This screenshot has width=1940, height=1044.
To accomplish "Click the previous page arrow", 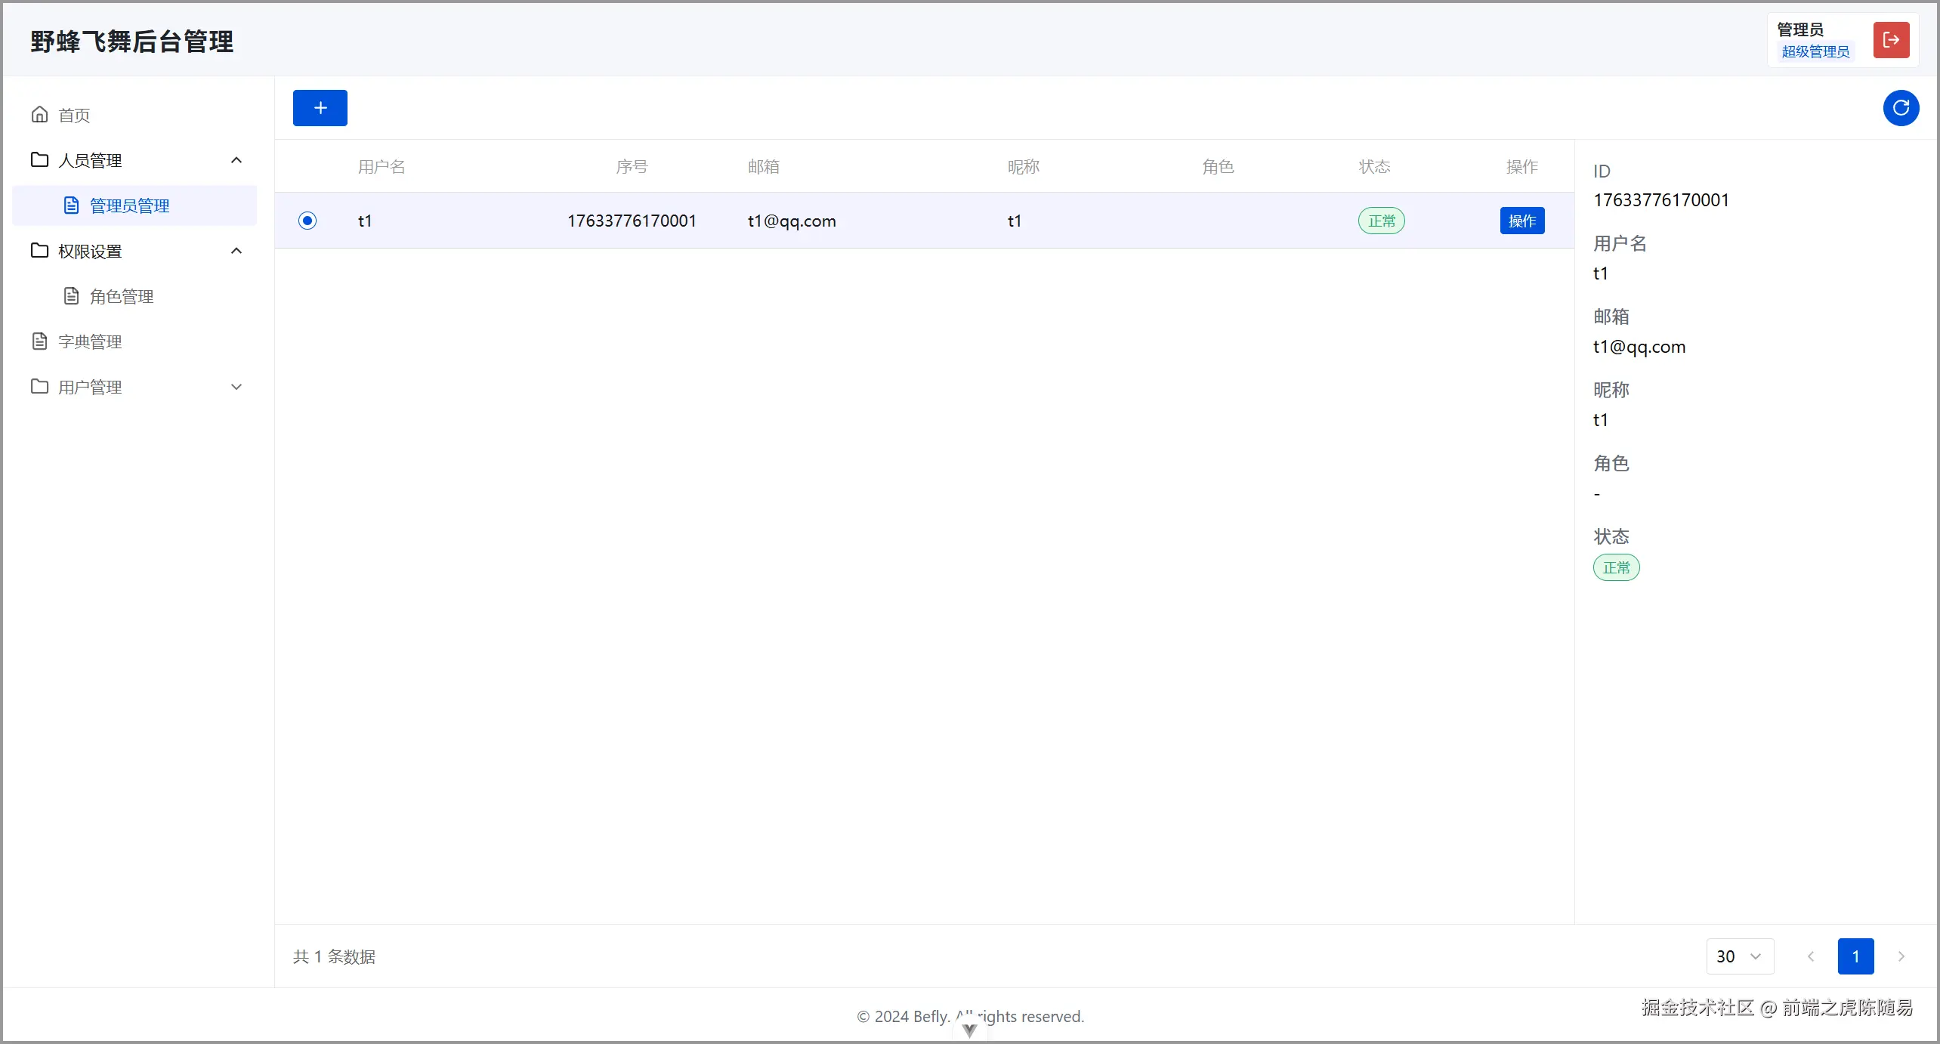I will click(x=1811, y=956).
